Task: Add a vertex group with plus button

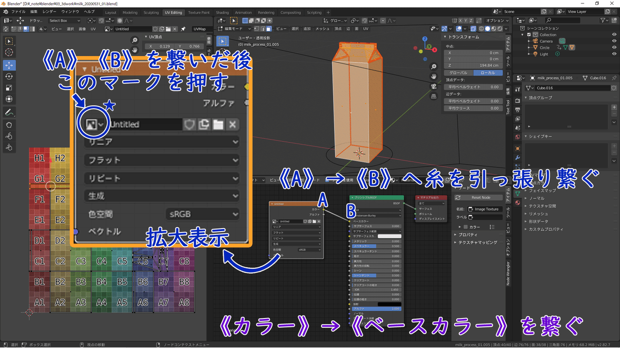Action: pyautogui.click(x=614, y=107)
